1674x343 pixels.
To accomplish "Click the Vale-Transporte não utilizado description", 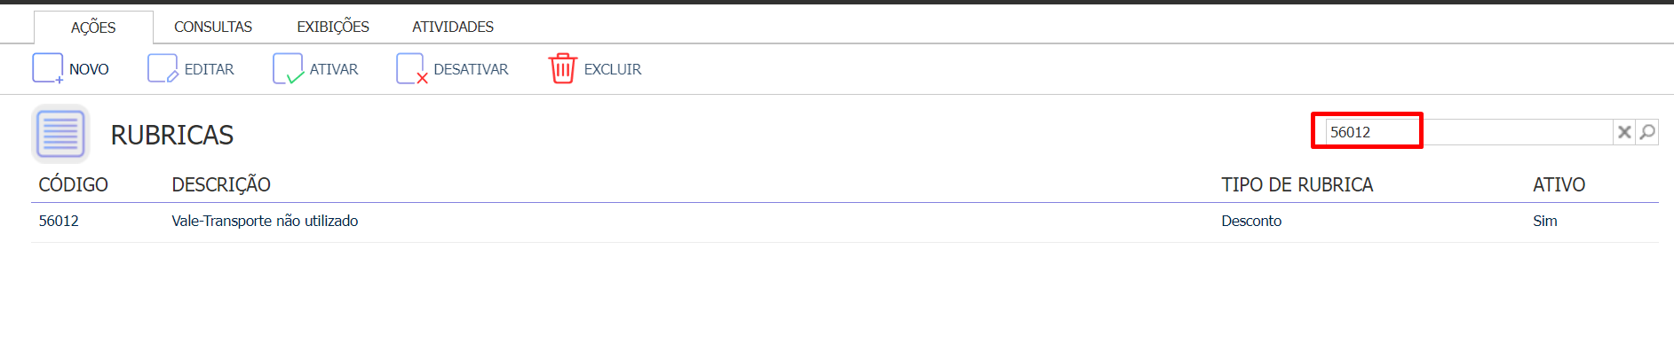I will coord(265,221).
